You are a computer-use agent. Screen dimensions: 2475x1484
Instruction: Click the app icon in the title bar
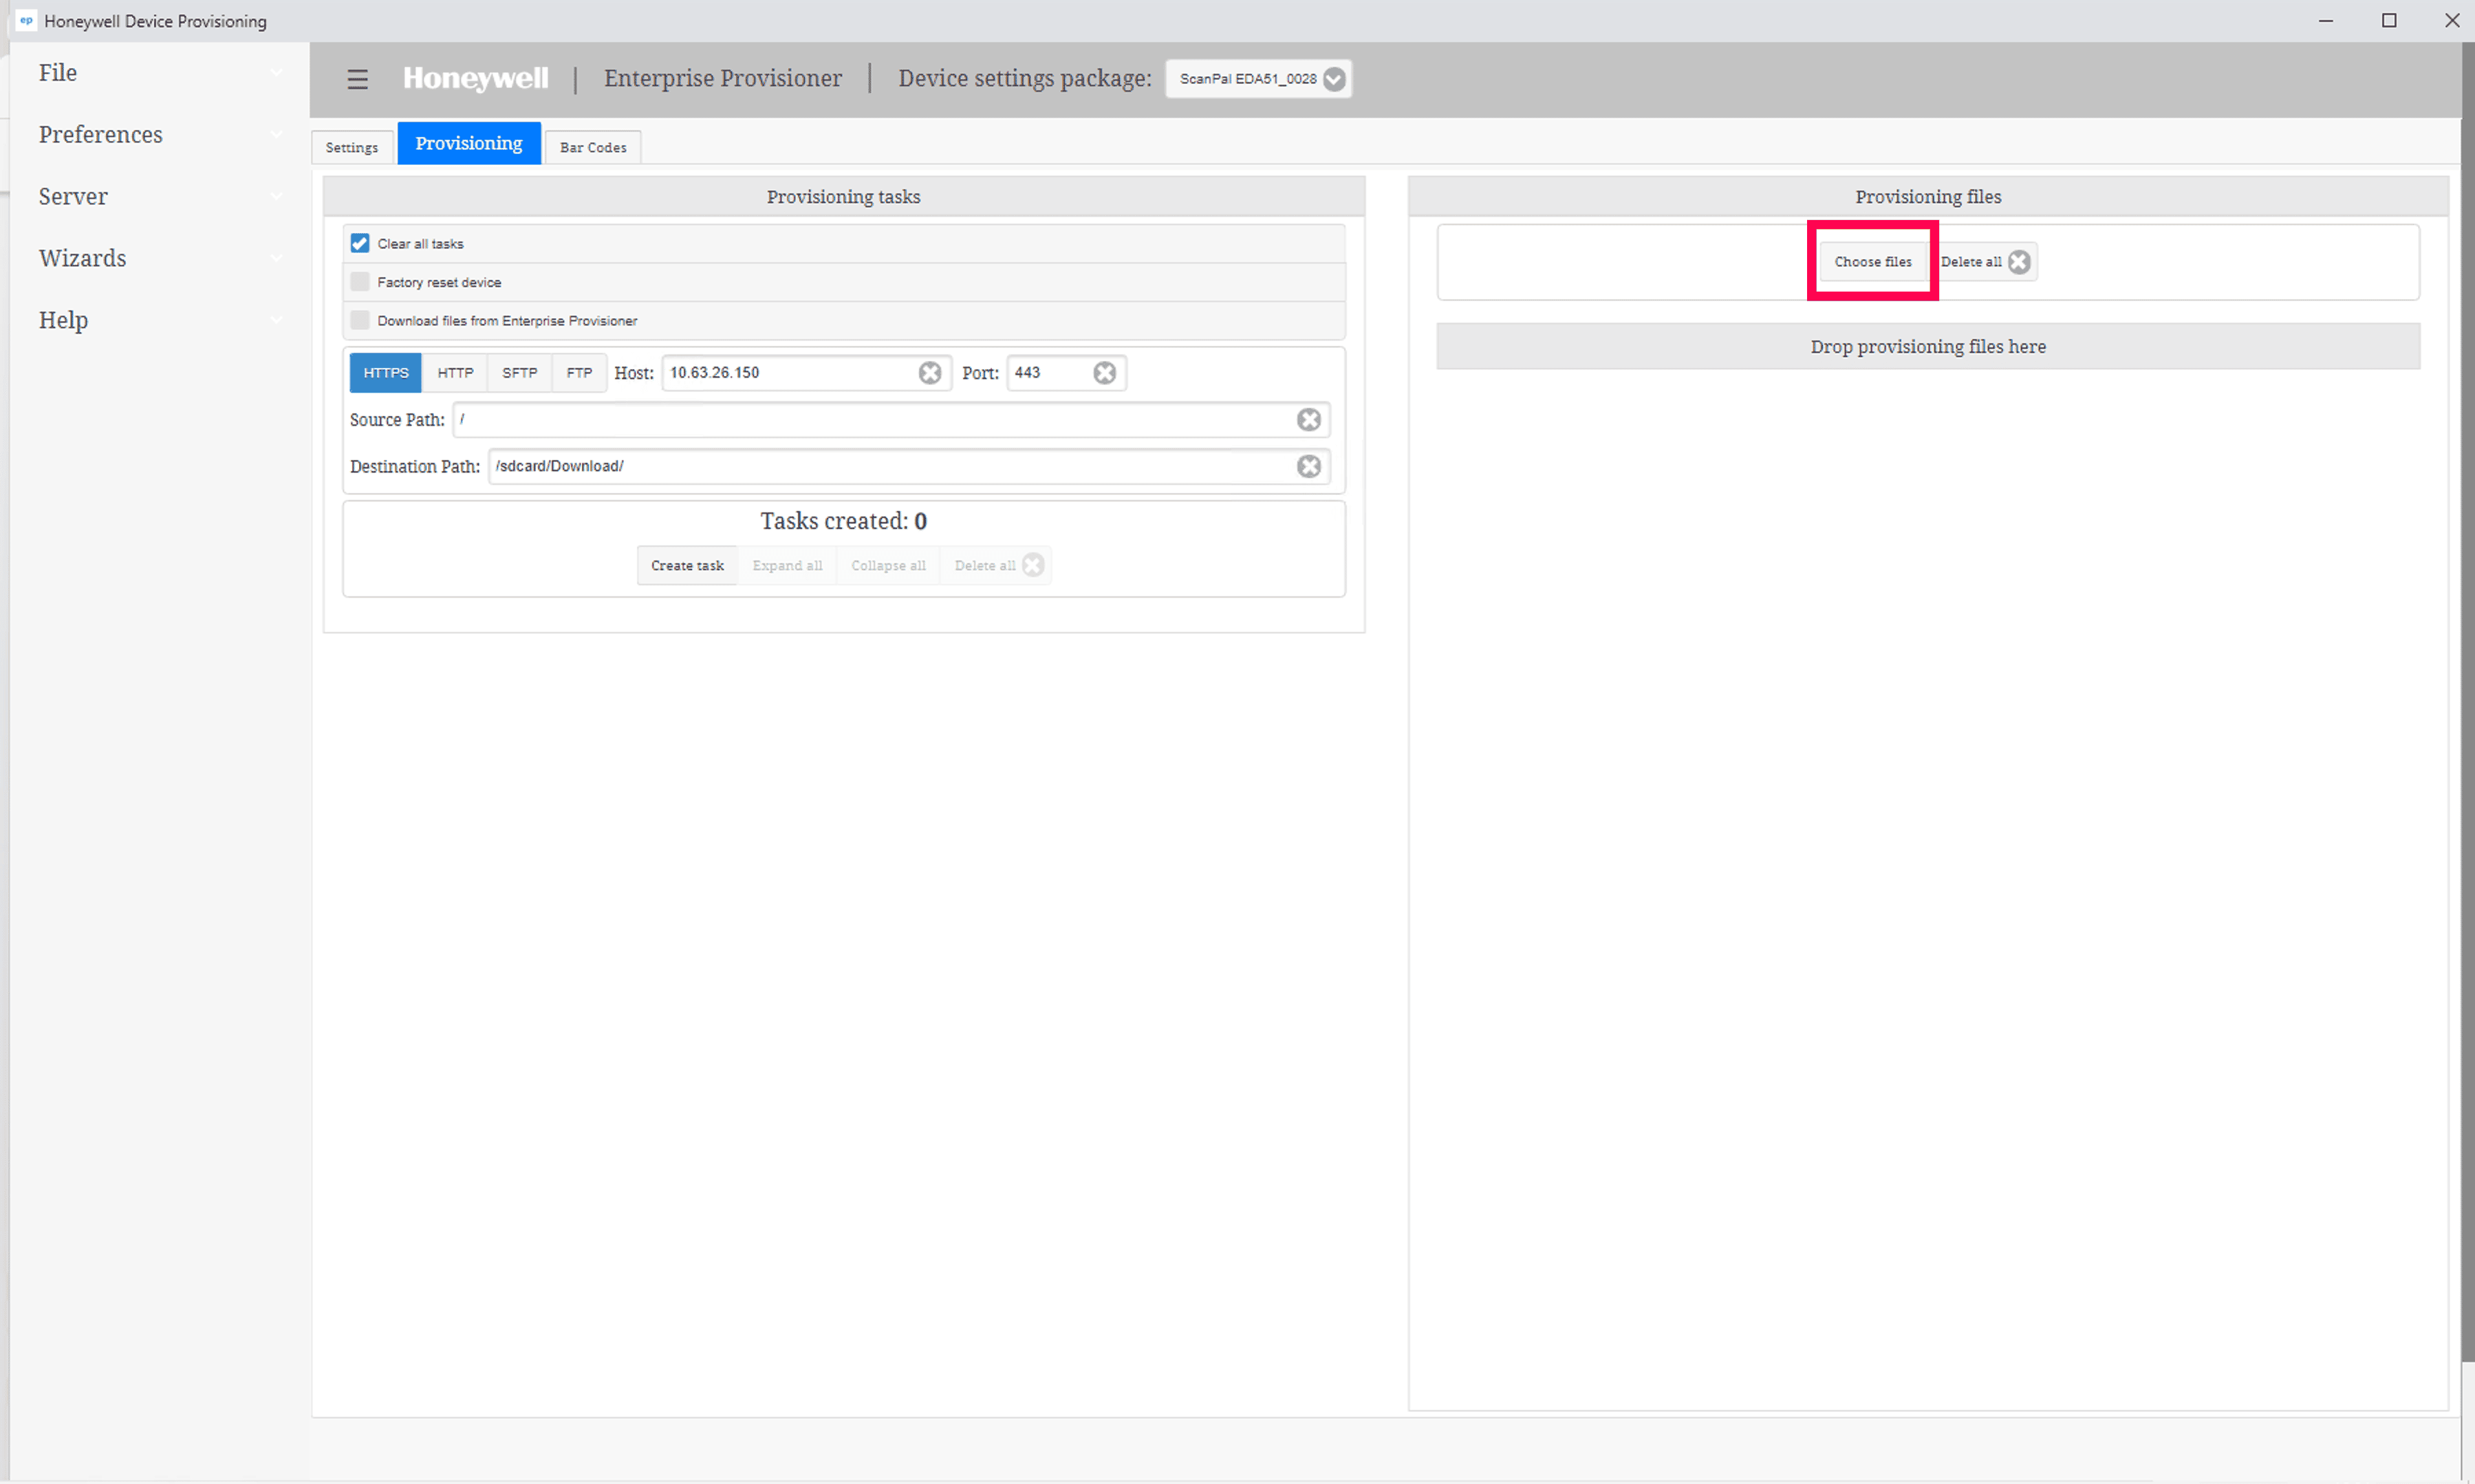point(26,20)
